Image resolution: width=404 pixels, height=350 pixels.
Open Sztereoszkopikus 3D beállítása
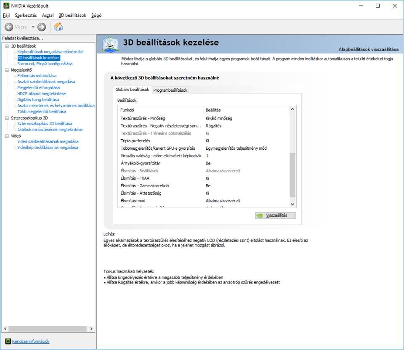[x=45, y=123]
